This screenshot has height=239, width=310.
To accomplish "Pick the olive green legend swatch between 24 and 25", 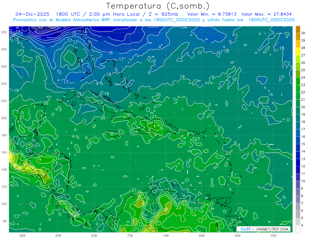I will coord(298,74).
